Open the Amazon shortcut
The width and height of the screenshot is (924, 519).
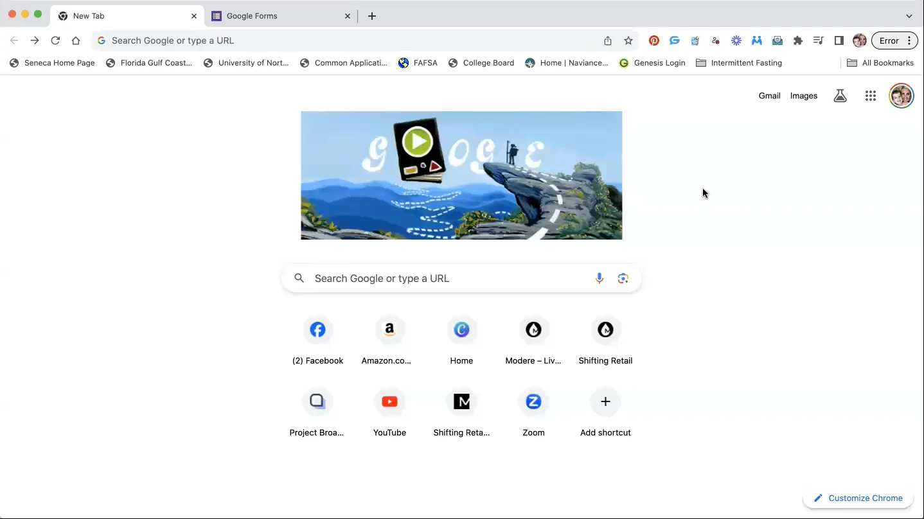pyautogui.click(x=389, y=341)
